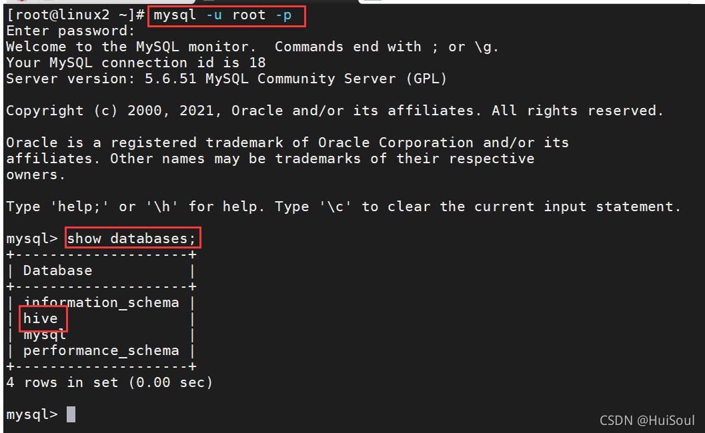Image resolution: width=705 pixels, height=433 pixels.
Task: Click the highlighted 'mysql -u root -p' command
Action: coord(223,15)
